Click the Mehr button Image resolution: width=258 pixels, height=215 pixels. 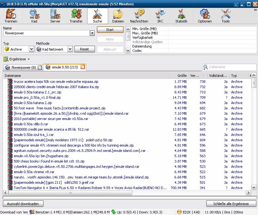coord(110,39)
